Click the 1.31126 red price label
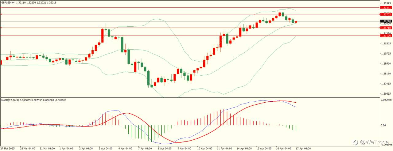The width and height of the screenshot is (393, 151). (385, 36)
